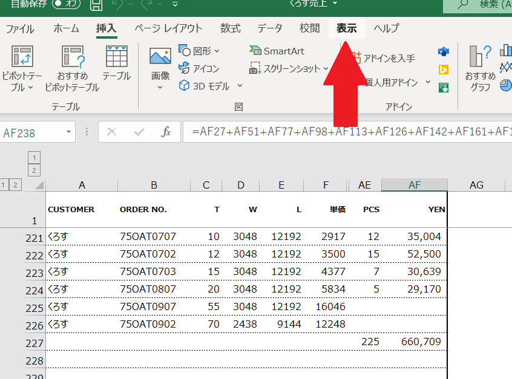Click the CUSTOMER header cell
The image size is (512, 379).
coord(82,209)
